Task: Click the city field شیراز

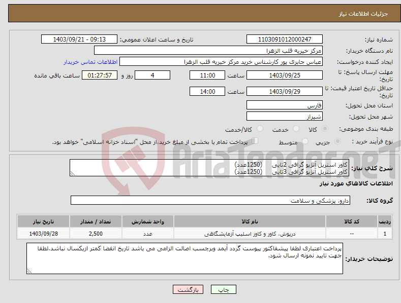Action: pos(285,117)
